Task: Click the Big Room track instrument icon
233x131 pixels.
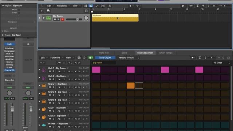Action: click(x=48, y=18)
